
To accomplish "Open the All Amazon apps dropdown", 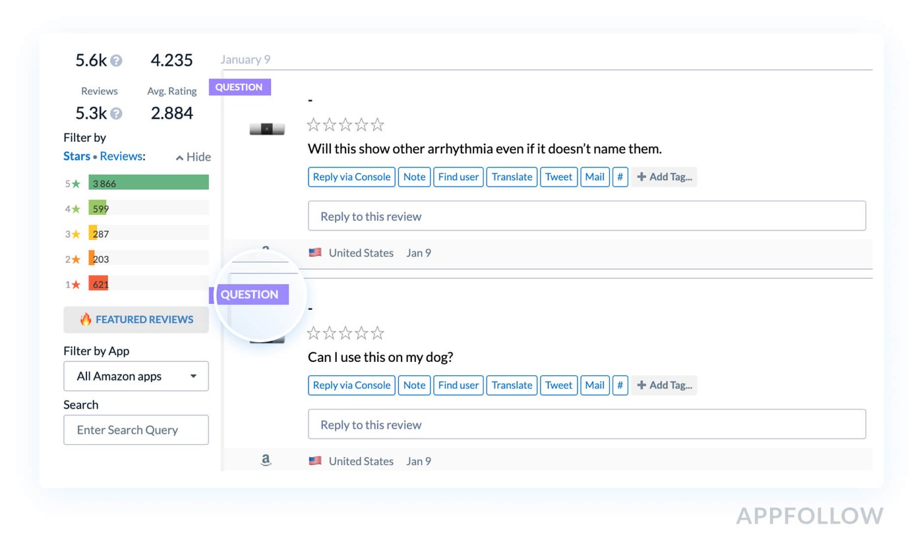I will [136, 376].
